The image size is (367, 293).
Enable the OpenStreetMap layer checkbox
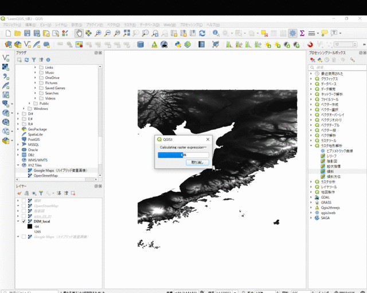(24, 206)
